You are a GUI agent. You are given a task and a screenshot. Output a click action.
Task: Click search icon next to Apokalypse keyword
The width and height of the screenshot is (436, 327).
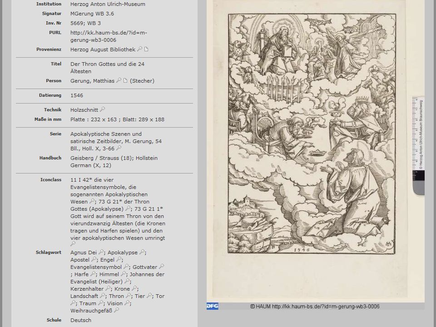[142, 252]
